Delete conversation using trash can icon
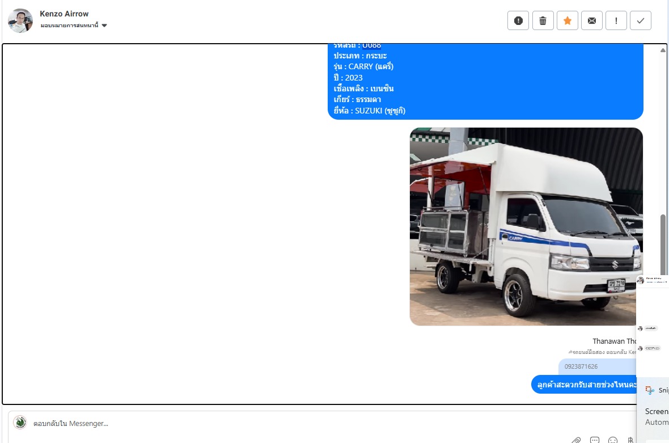 click(x=543, y=20)
